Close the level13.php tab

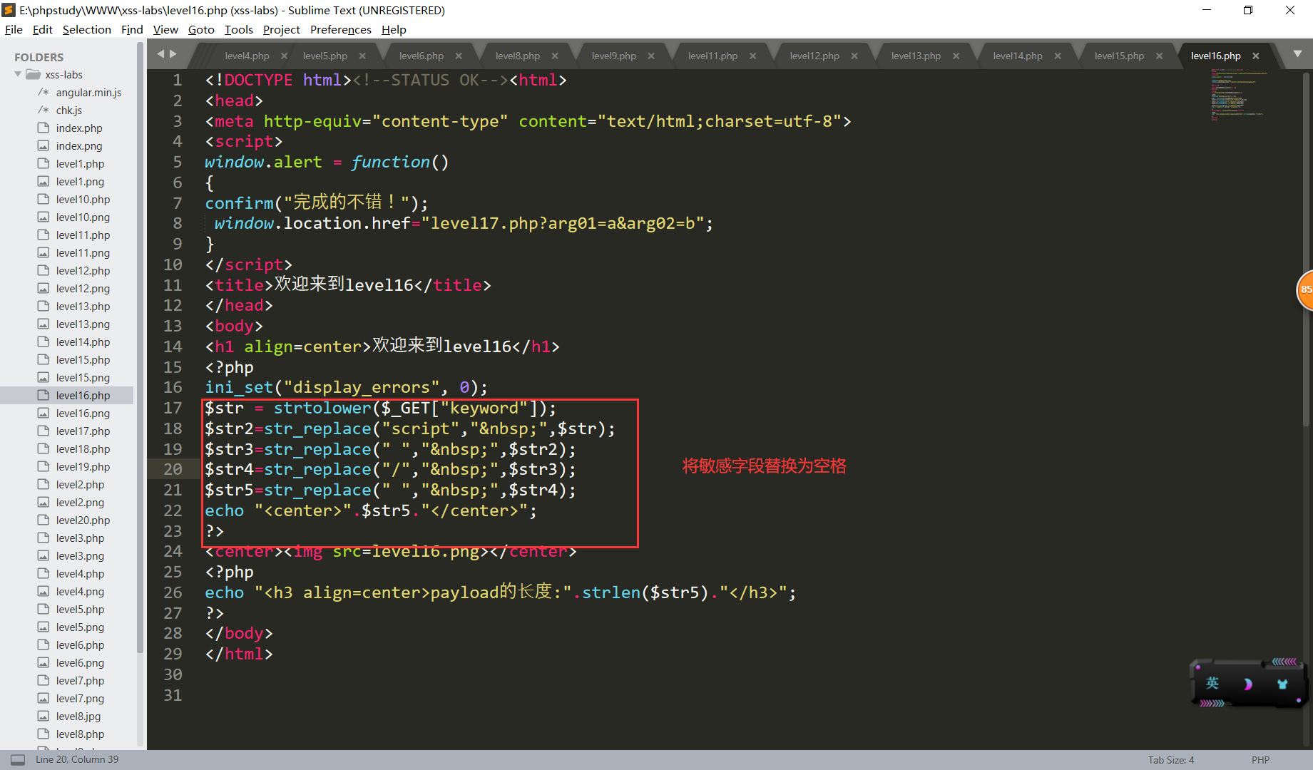pos(956,56)
